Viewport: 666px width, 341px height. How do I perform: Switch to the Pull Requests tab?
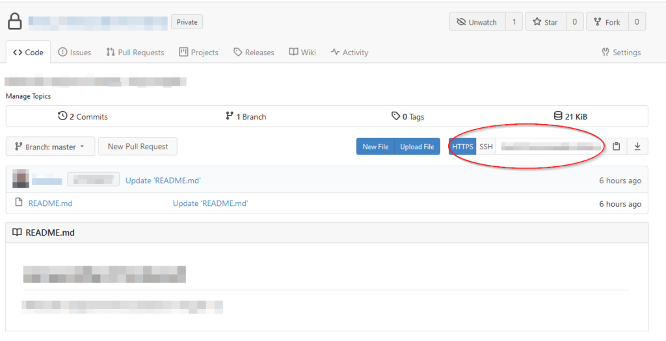[135, 52]
